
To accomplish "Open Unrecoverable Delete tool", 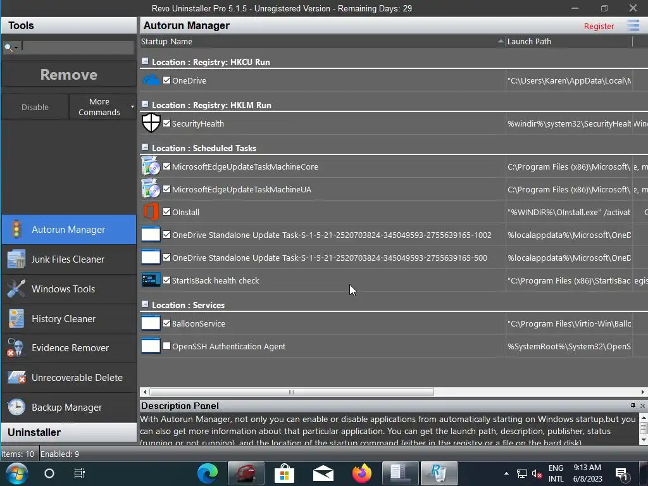I will pos(69,378).
